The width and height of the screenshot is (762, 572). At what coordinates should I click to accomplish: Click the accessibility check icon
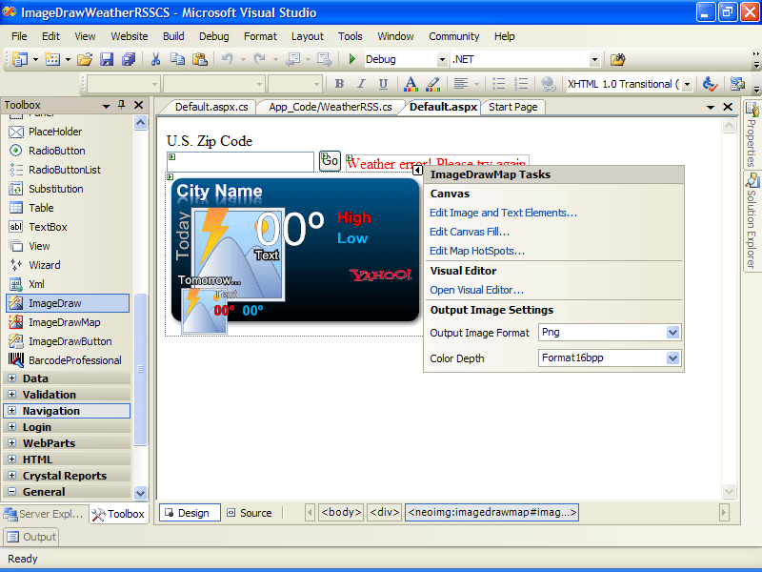pos(710,84)
